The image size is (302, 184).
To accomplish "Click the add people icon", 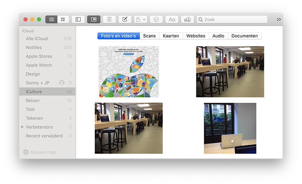I will tap(187, 20).
